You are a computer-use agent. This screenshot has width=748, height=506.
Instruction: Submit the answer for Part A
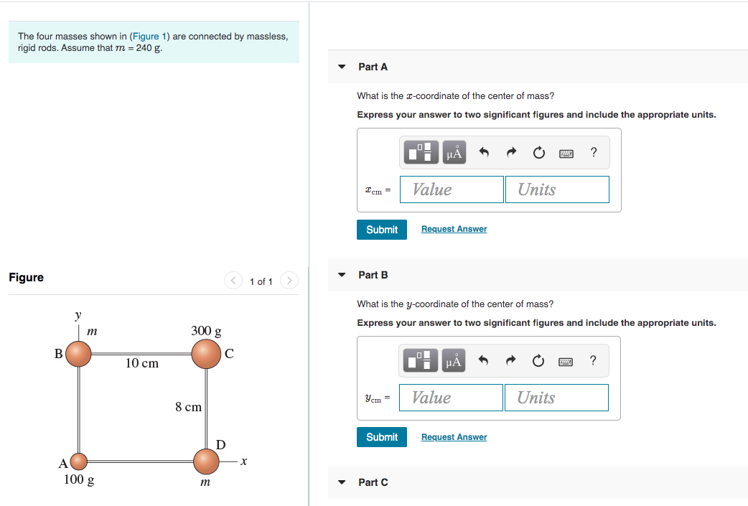[381, 229]
